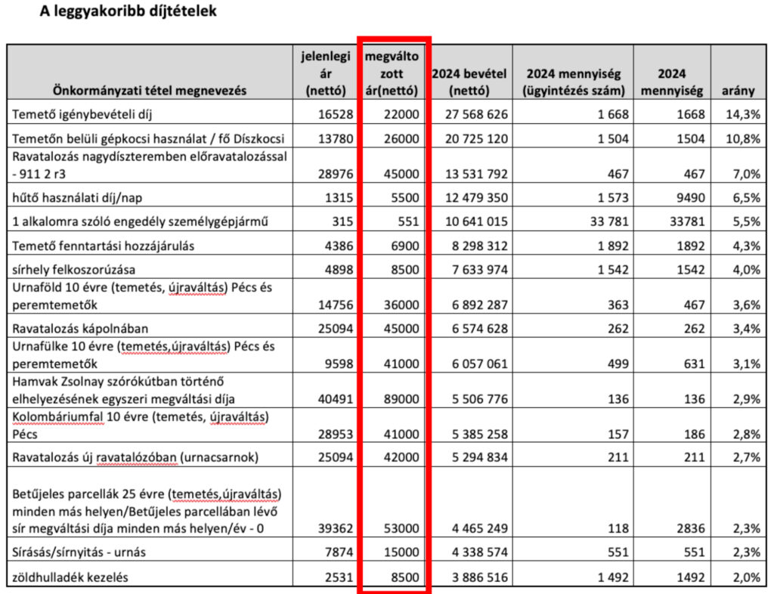
Task: Select the 'Önkormányzati tétel megnevezés' column header
Action: coord(150,91)
